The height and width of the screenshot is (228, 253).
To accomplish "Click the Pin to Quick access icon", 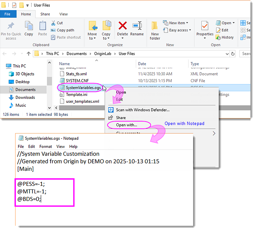I will [11, 27].
